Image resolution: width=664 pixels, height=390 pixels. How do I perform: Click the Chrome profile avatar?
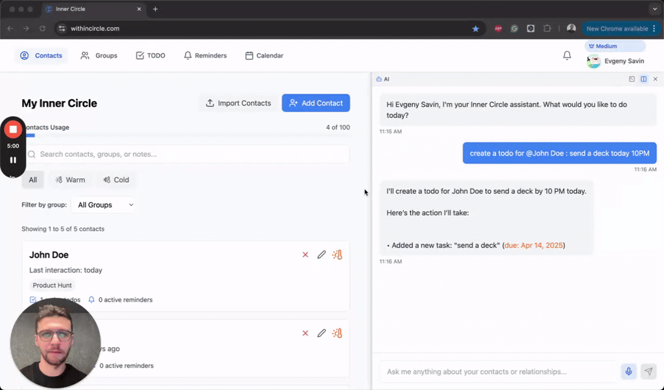(x=571, y=29)
